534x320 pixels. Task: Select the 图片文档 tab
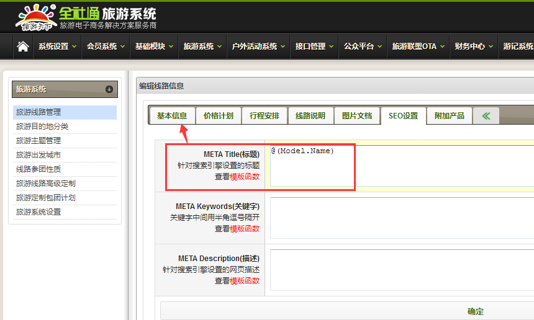pyautogui.click(x=357, y=116)
